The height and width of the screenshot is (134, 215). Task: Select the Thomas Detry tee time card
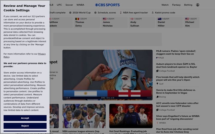[87, 22]
